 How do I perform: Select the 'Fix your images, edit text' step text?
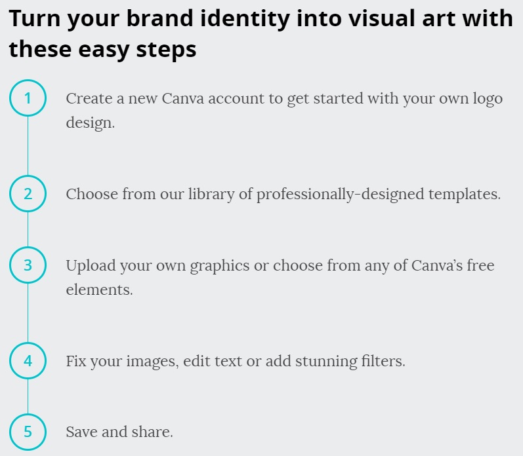tap(236, 362)
